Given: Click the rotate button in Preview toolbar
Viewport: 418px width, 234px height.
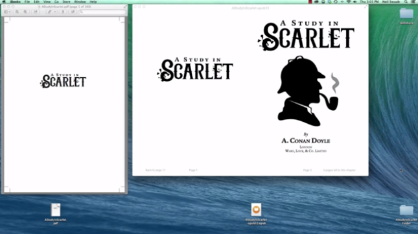Looking at the screenshot, I should pyautogui.click(x=63, y=12).
